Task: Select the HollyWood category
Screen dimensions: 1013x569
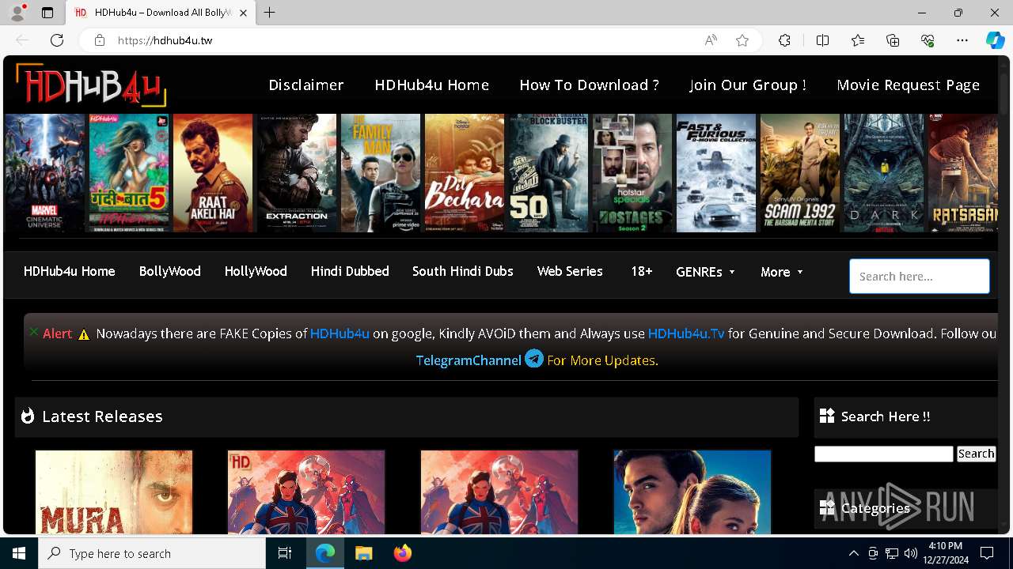Action: click(x=256, y=271)
